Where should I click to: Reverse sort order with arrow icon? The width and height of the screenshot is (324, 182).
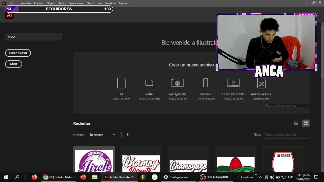coord(128,135)
